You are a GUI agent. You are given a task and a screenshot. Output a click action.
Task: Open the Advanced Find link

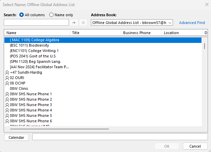(x=192, y=23)
